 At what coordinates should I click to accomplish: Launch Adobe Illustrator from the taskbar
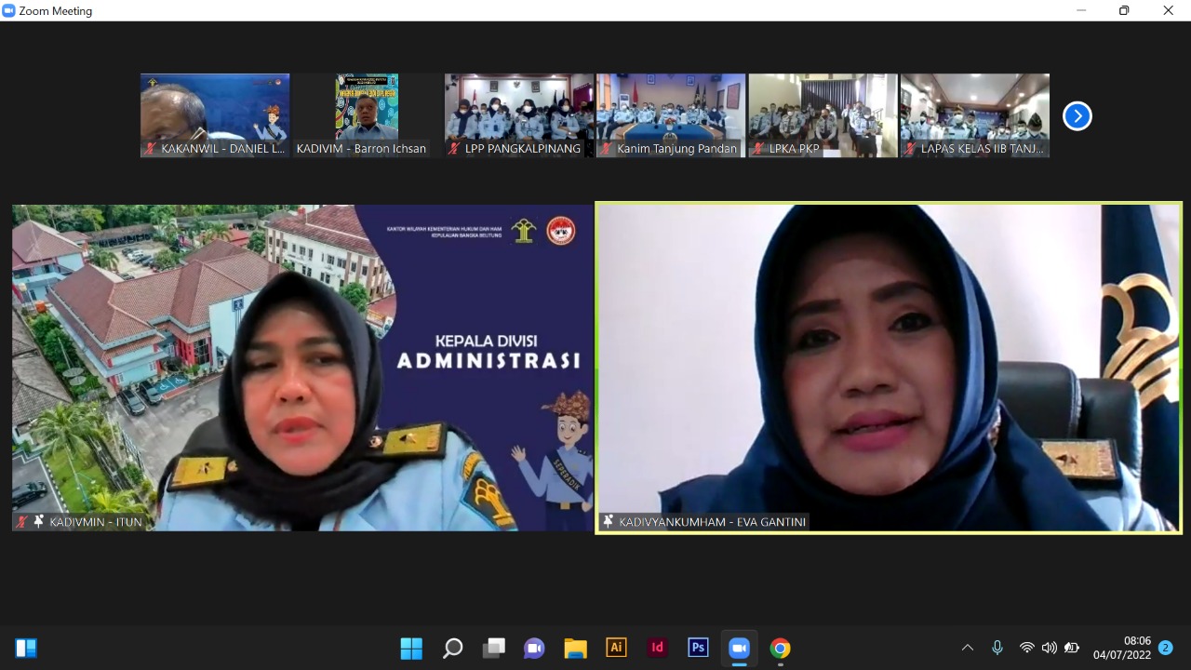point(616,649)
